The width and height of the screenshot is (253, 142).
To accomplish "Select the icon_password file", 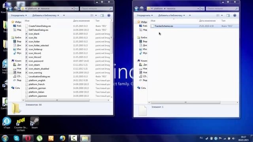I will point(36,61).
